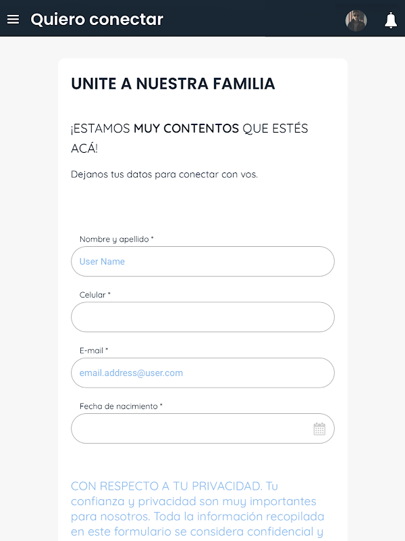The width and height of the screenshot is (405, 541).
Task: Click the "Fecha de nacimiento *" label
Action: click(x=121, y=406)
